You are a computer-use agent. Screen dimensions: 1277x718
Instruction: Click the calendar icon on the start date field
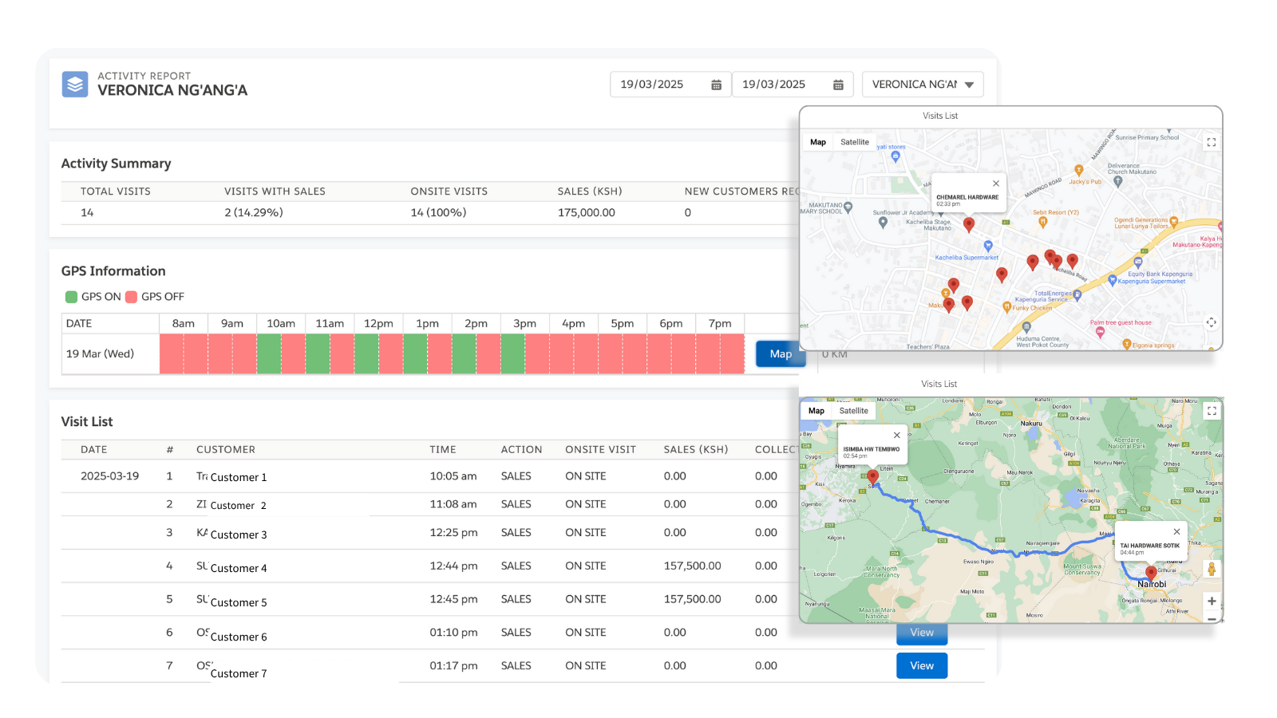pos(716,84)
